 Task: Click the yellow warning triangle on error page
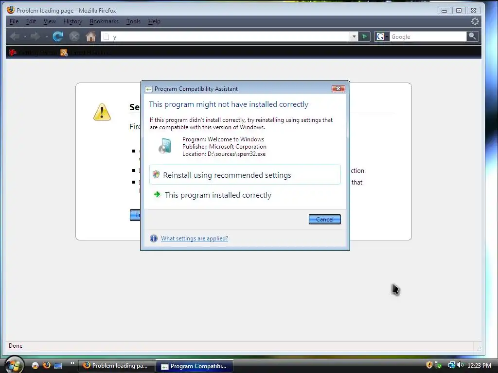(x=102, y=112)
